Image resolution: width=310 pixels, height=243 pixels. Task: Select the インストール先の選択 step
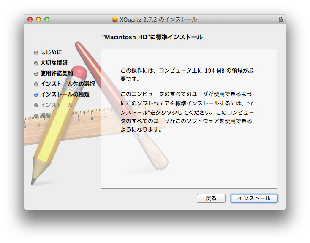point(68,84)
